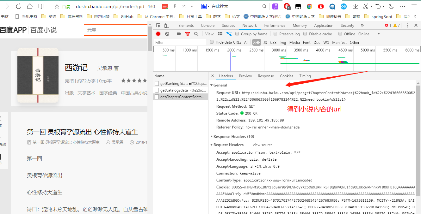Open the Response tab of request
This screenshot has width=421, height=214.
click(266, 76)
